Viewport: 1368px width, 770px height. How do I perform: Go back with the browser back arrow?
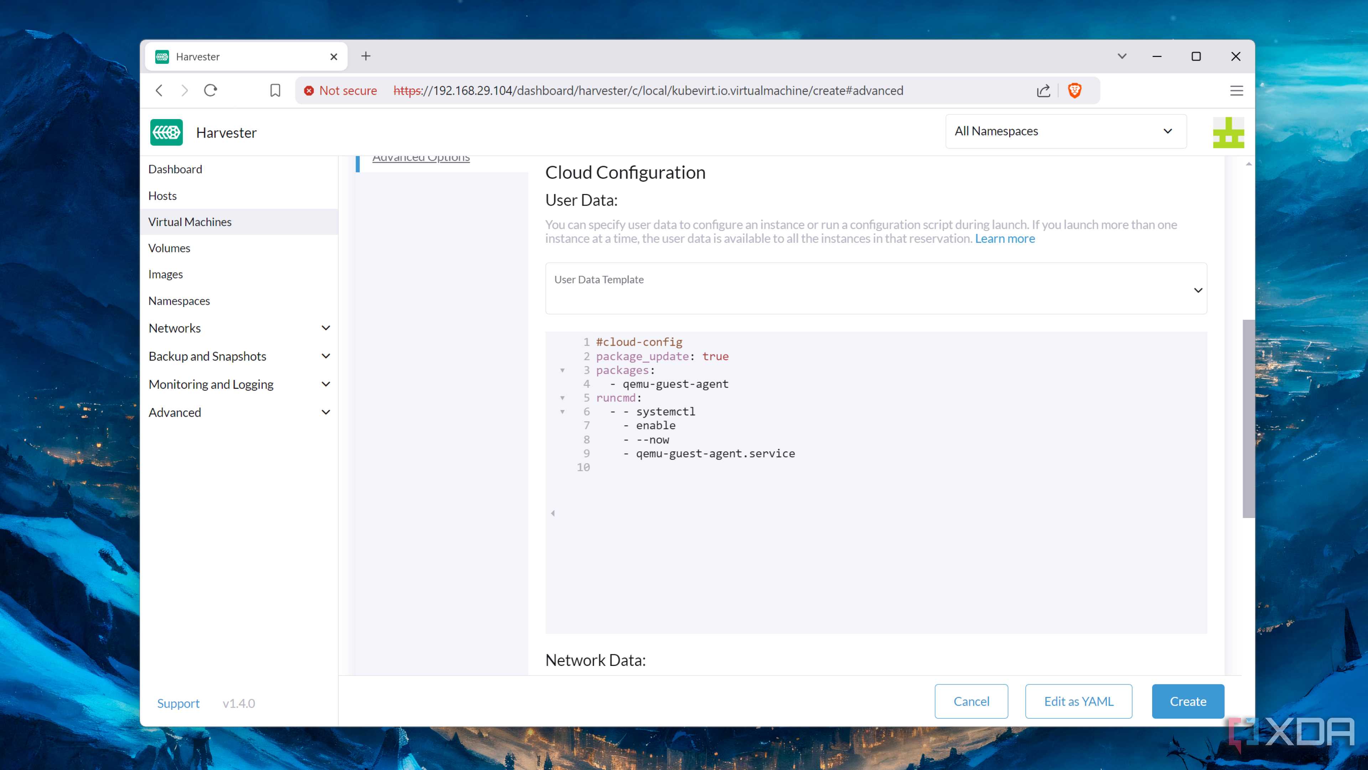point(159,90)
